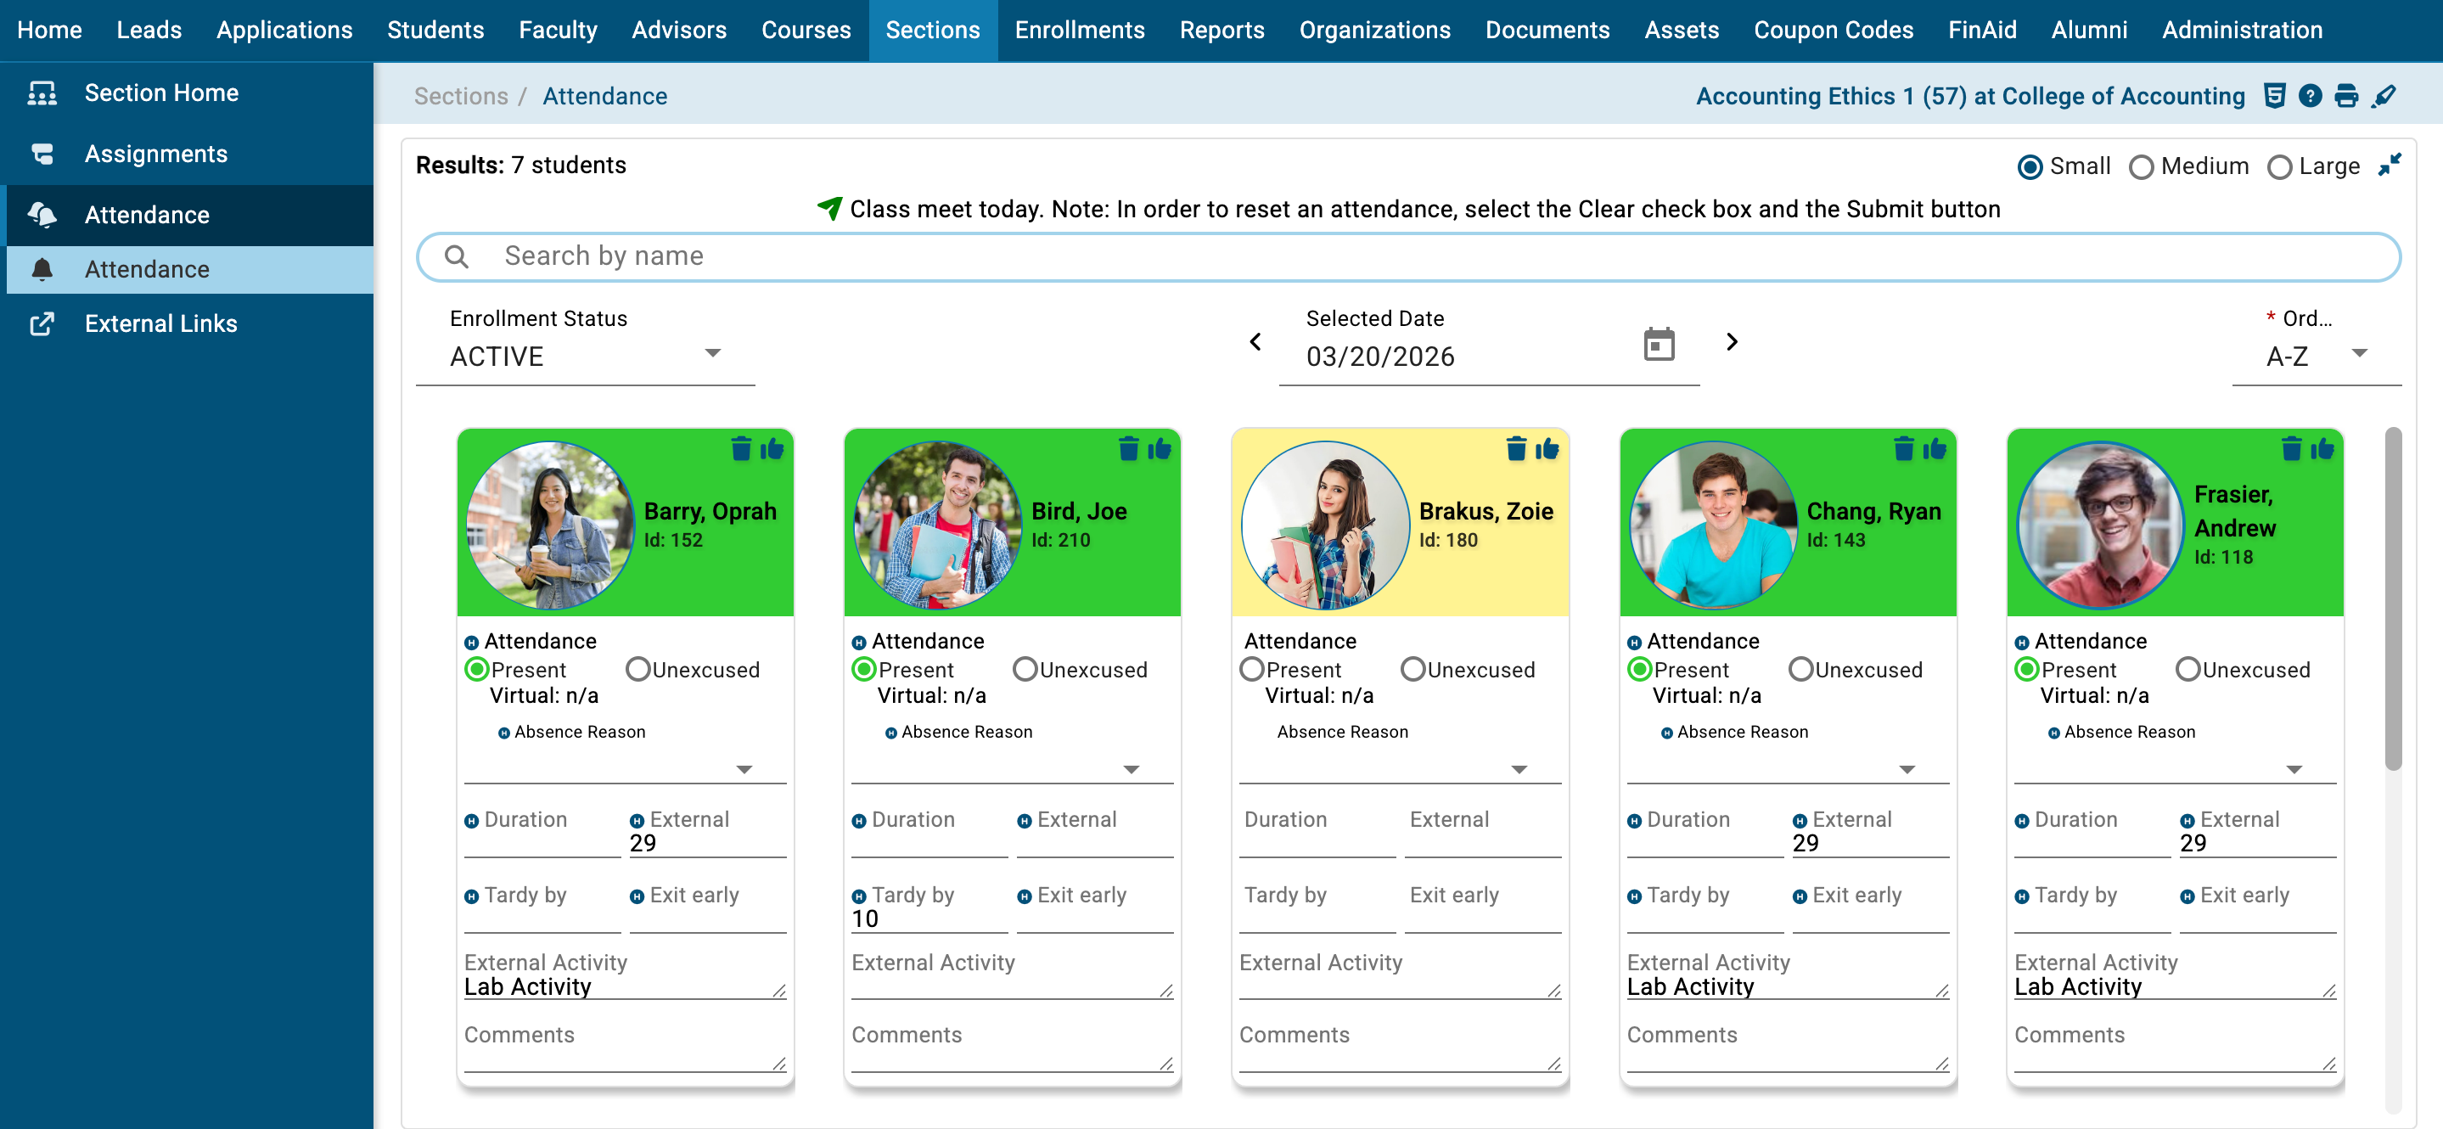
Task: Expand Chang, Ryan's Absence Reason dropdown
Action: 1907,769
